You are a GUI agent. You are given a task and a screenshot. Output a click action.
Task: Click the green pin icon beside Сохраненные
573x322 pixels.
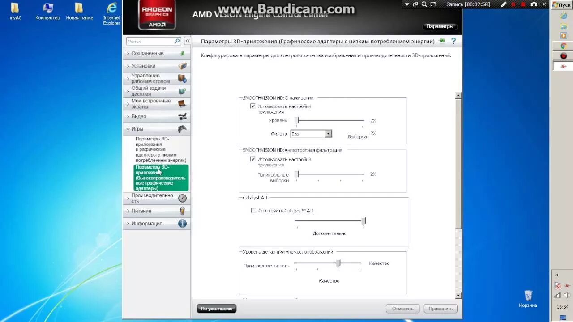point(182,53)
